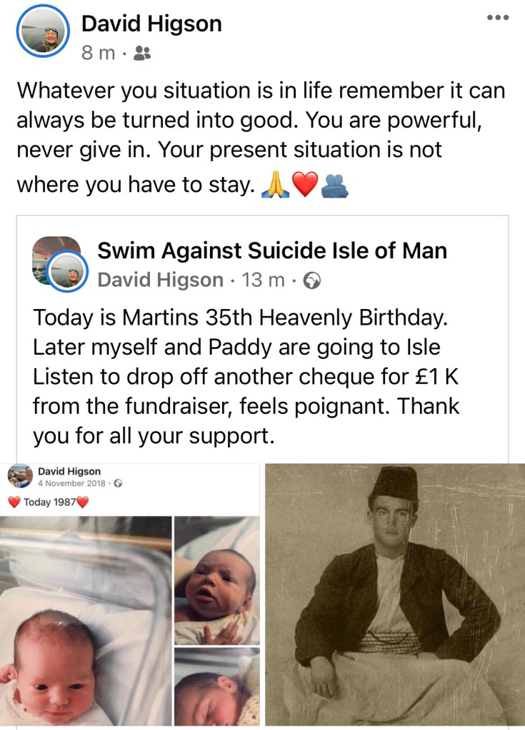The width and height of the screenshot is (525, 730).
Task: Click the 8 m post timestamp
Action: coord(98,54)
